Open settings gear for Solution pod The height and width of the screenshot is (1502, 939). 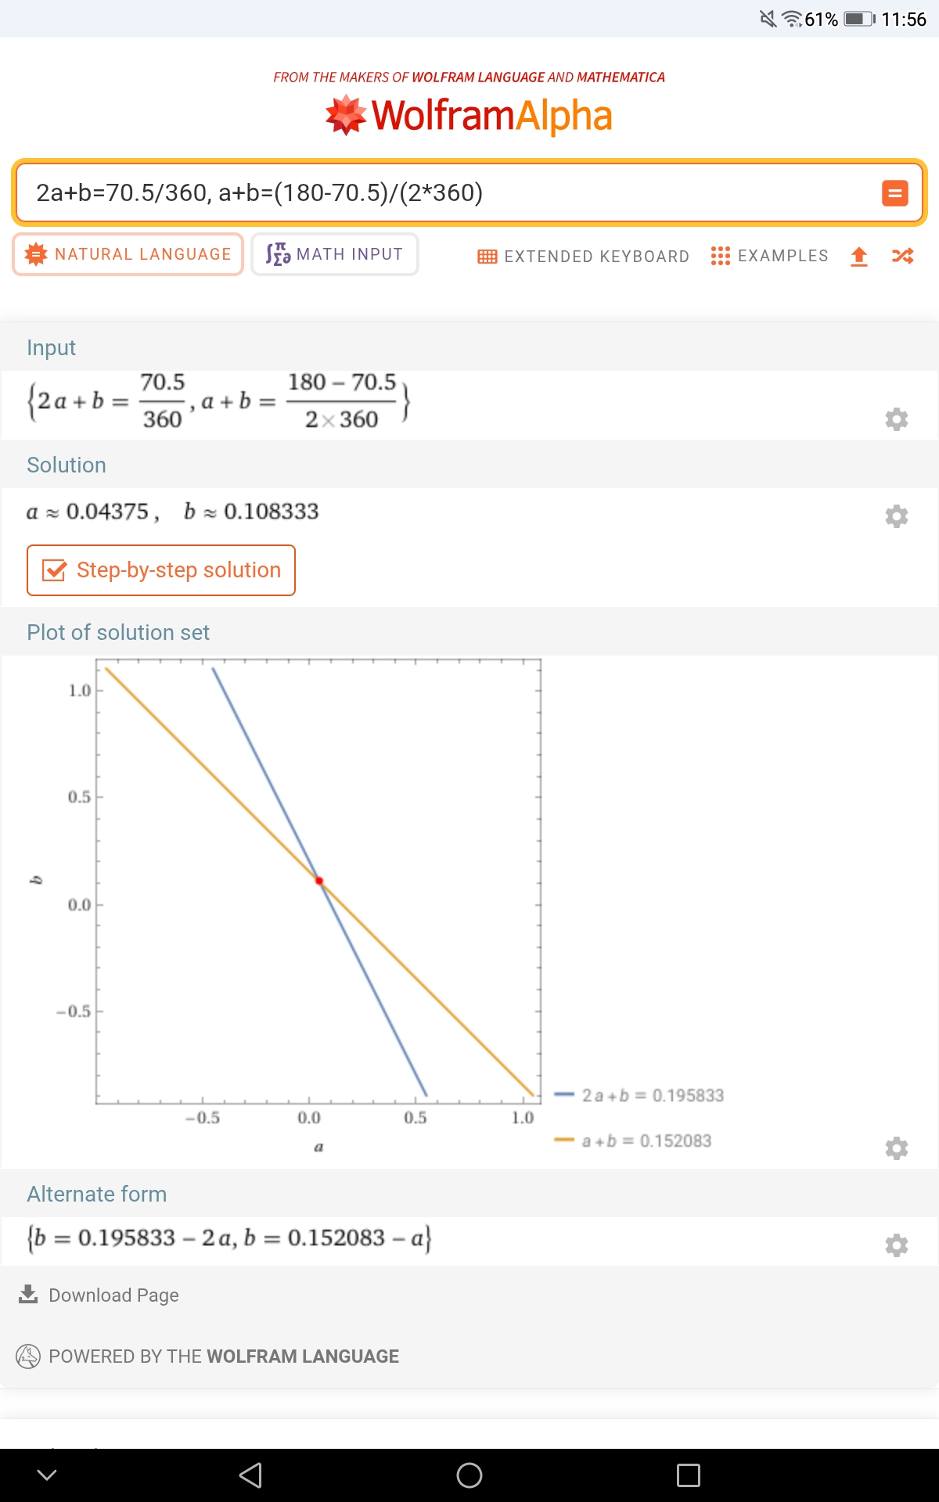coord(896,516)
